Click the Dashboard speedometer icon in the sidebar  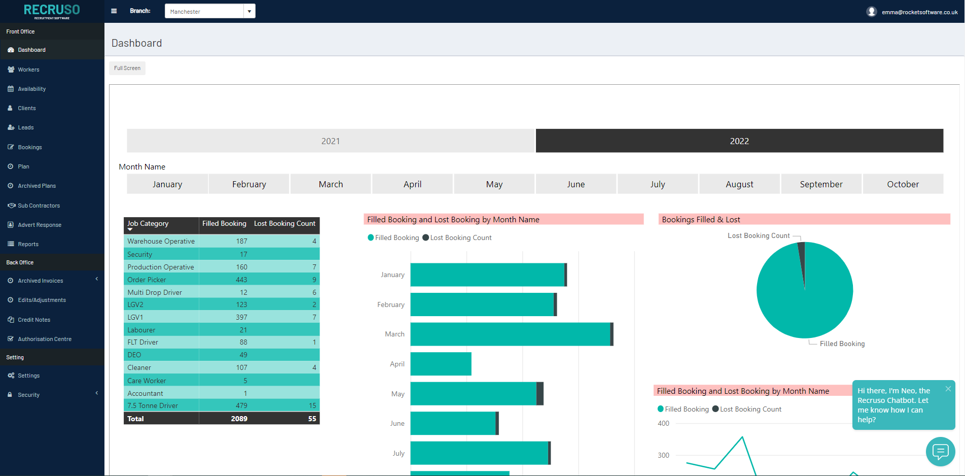[11, 50]
